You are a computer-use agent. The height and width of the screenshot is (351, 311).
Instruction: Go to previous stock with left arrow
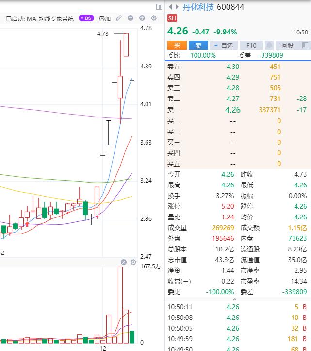click(x=171, y=7)
